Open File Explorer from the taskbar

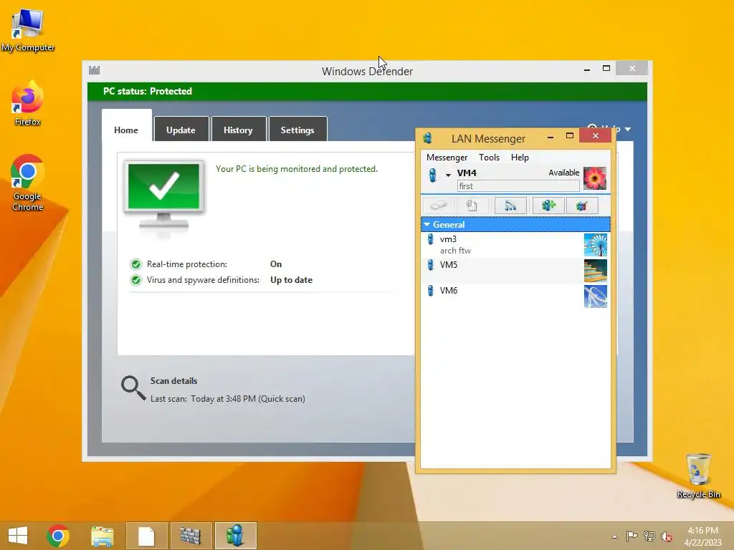click(102, 536)
